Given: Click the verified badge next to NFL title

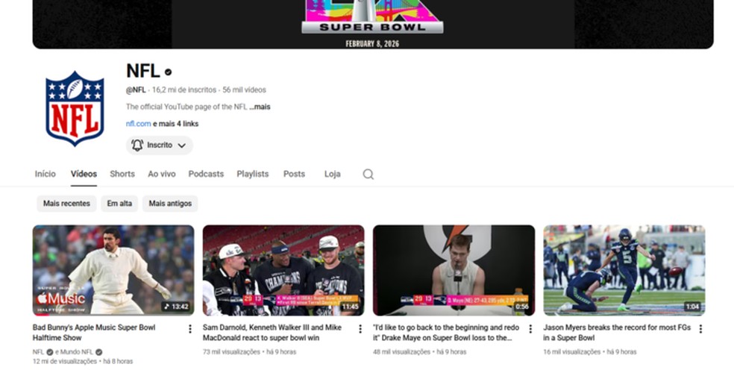Looking at the screenshot, I should [168, 72].
